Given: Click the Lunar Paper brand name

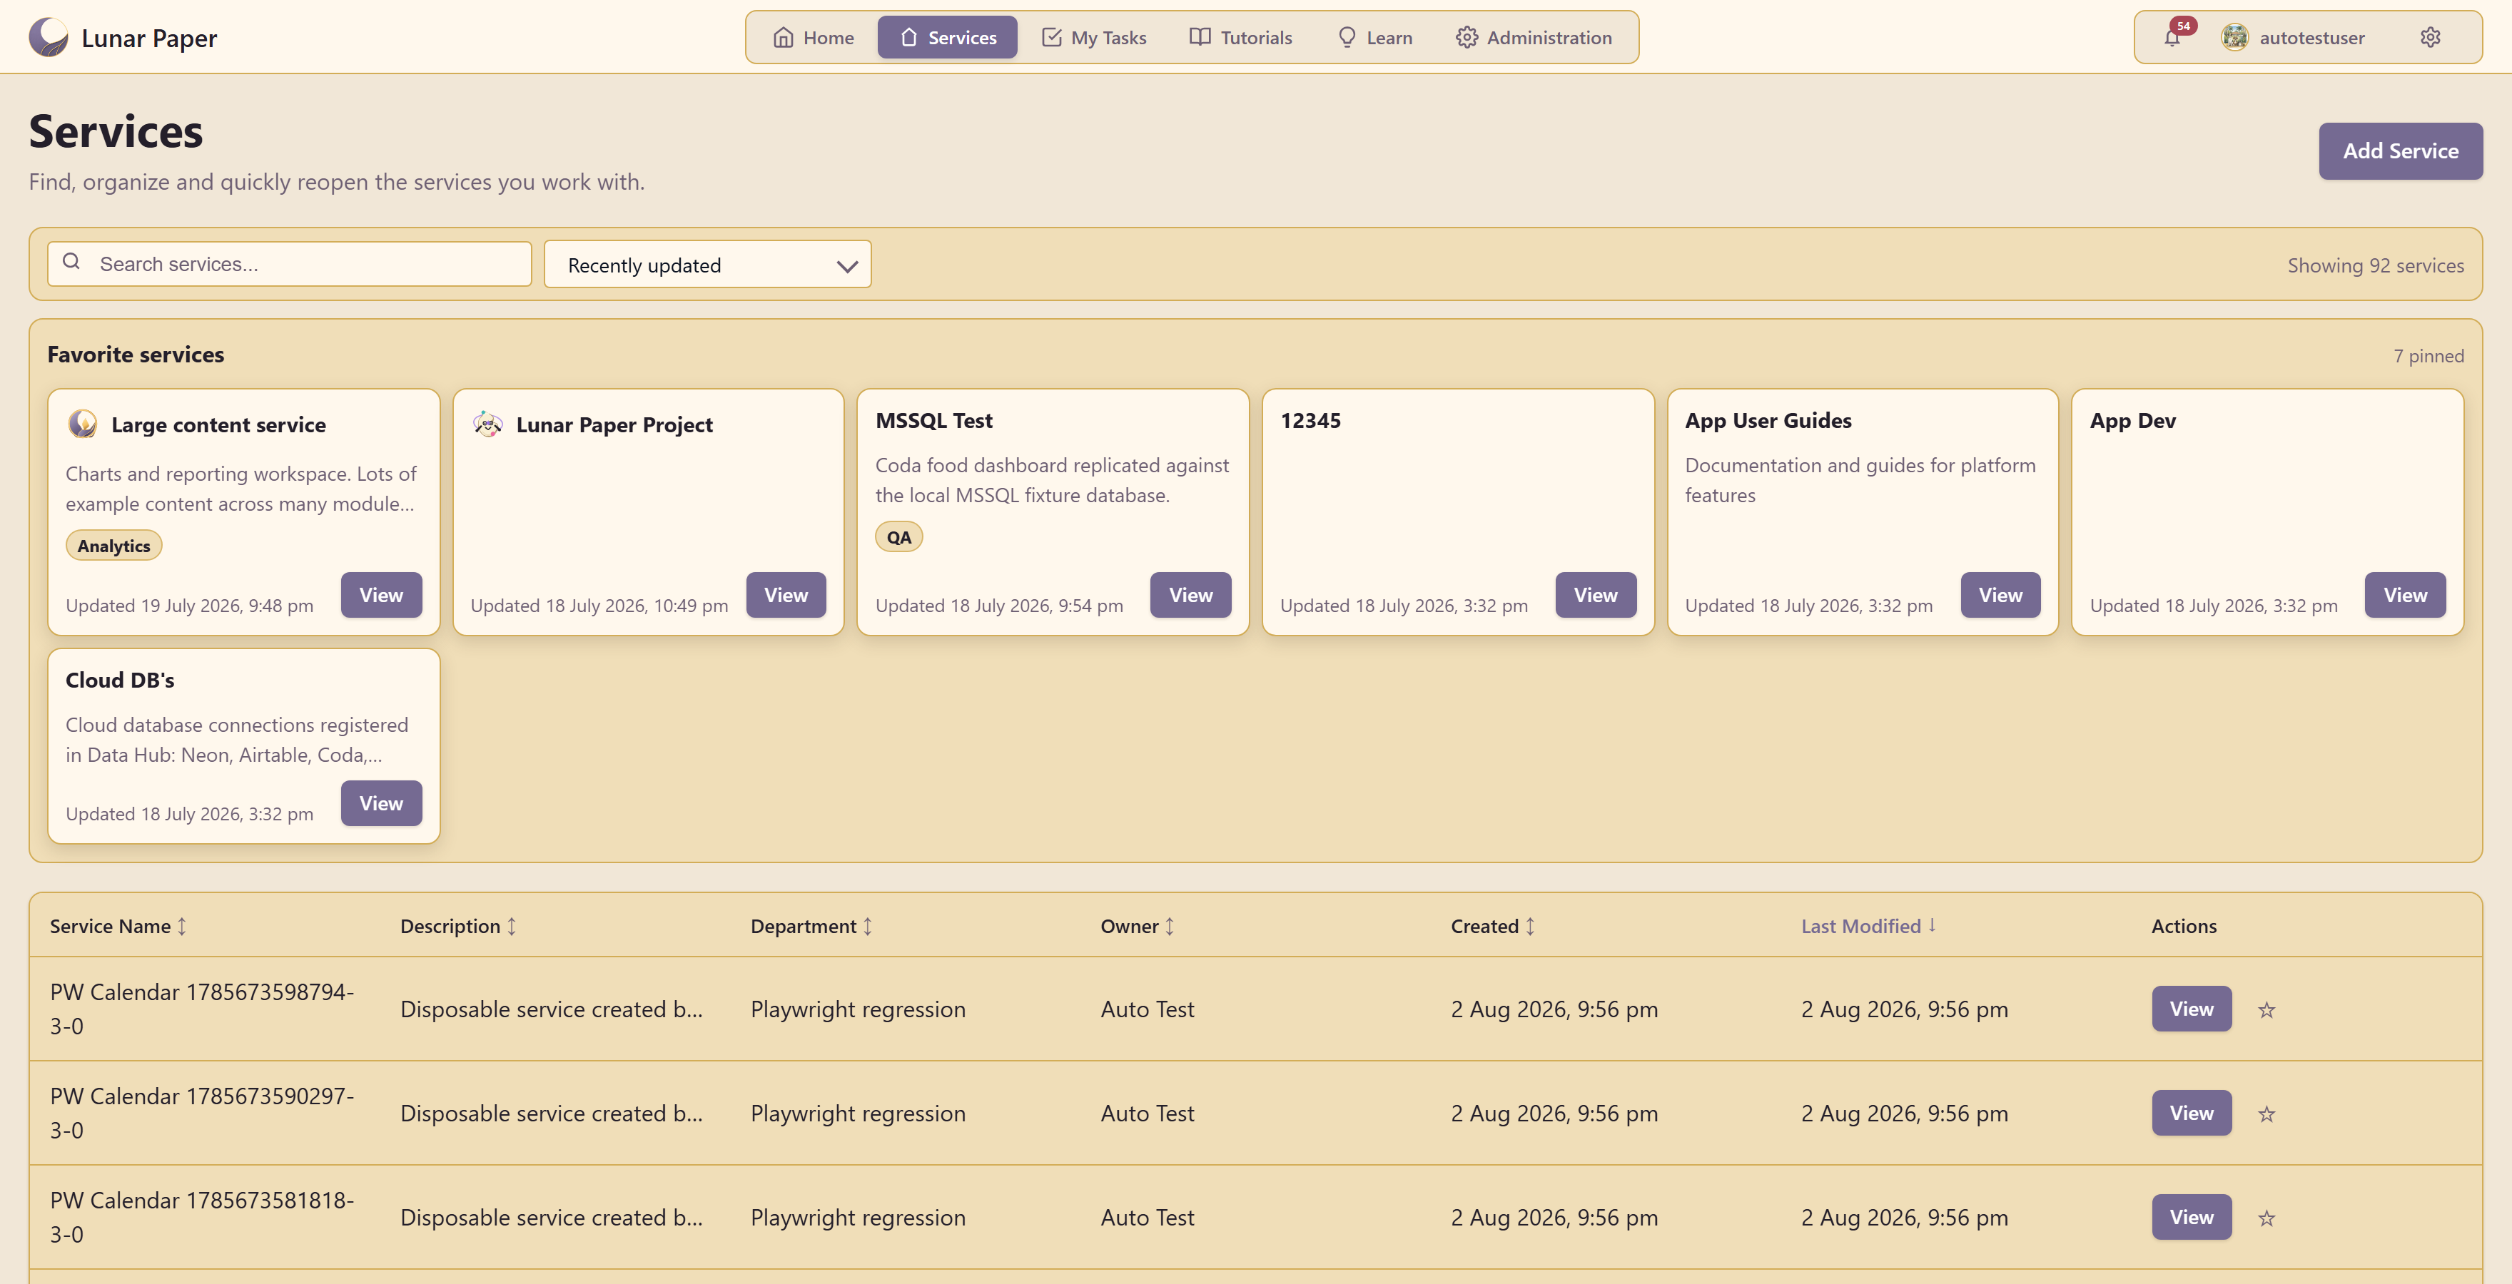Looking at the screenshot, I should pos(149,38).
